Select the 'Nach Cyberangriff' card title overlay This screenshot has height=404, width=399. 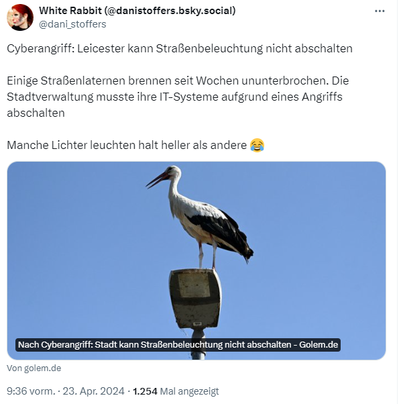pyautogui.click(x=178, y=345)
